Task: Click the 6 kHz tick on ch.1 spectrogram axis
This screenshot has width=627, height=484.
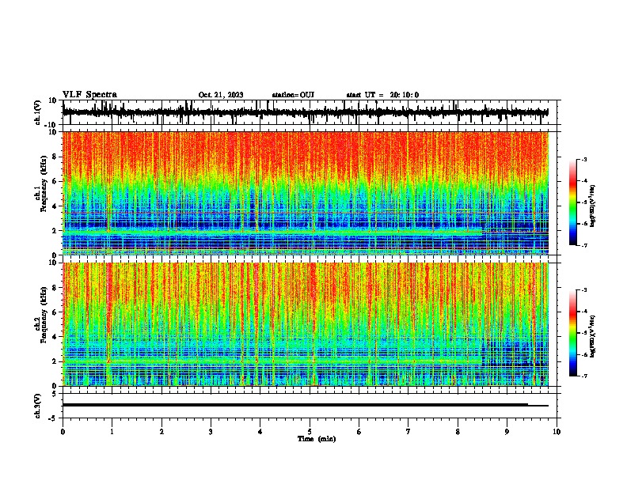Action: click(x=55, y=181)
